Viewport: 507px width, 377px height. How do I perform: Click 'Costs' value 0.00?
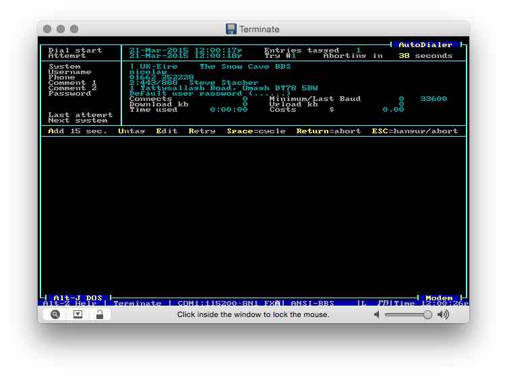point(393,110)
